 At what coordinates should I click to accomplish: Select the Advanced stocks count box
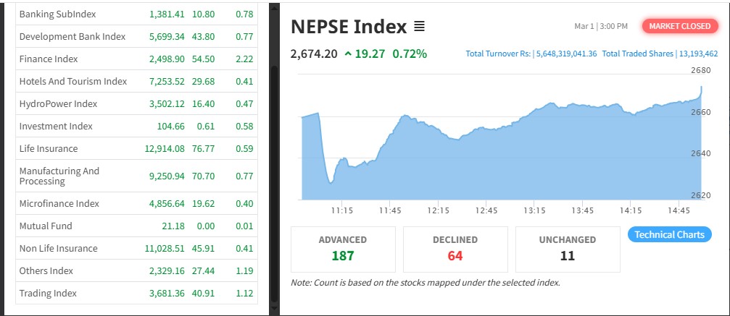coord(343,249)
